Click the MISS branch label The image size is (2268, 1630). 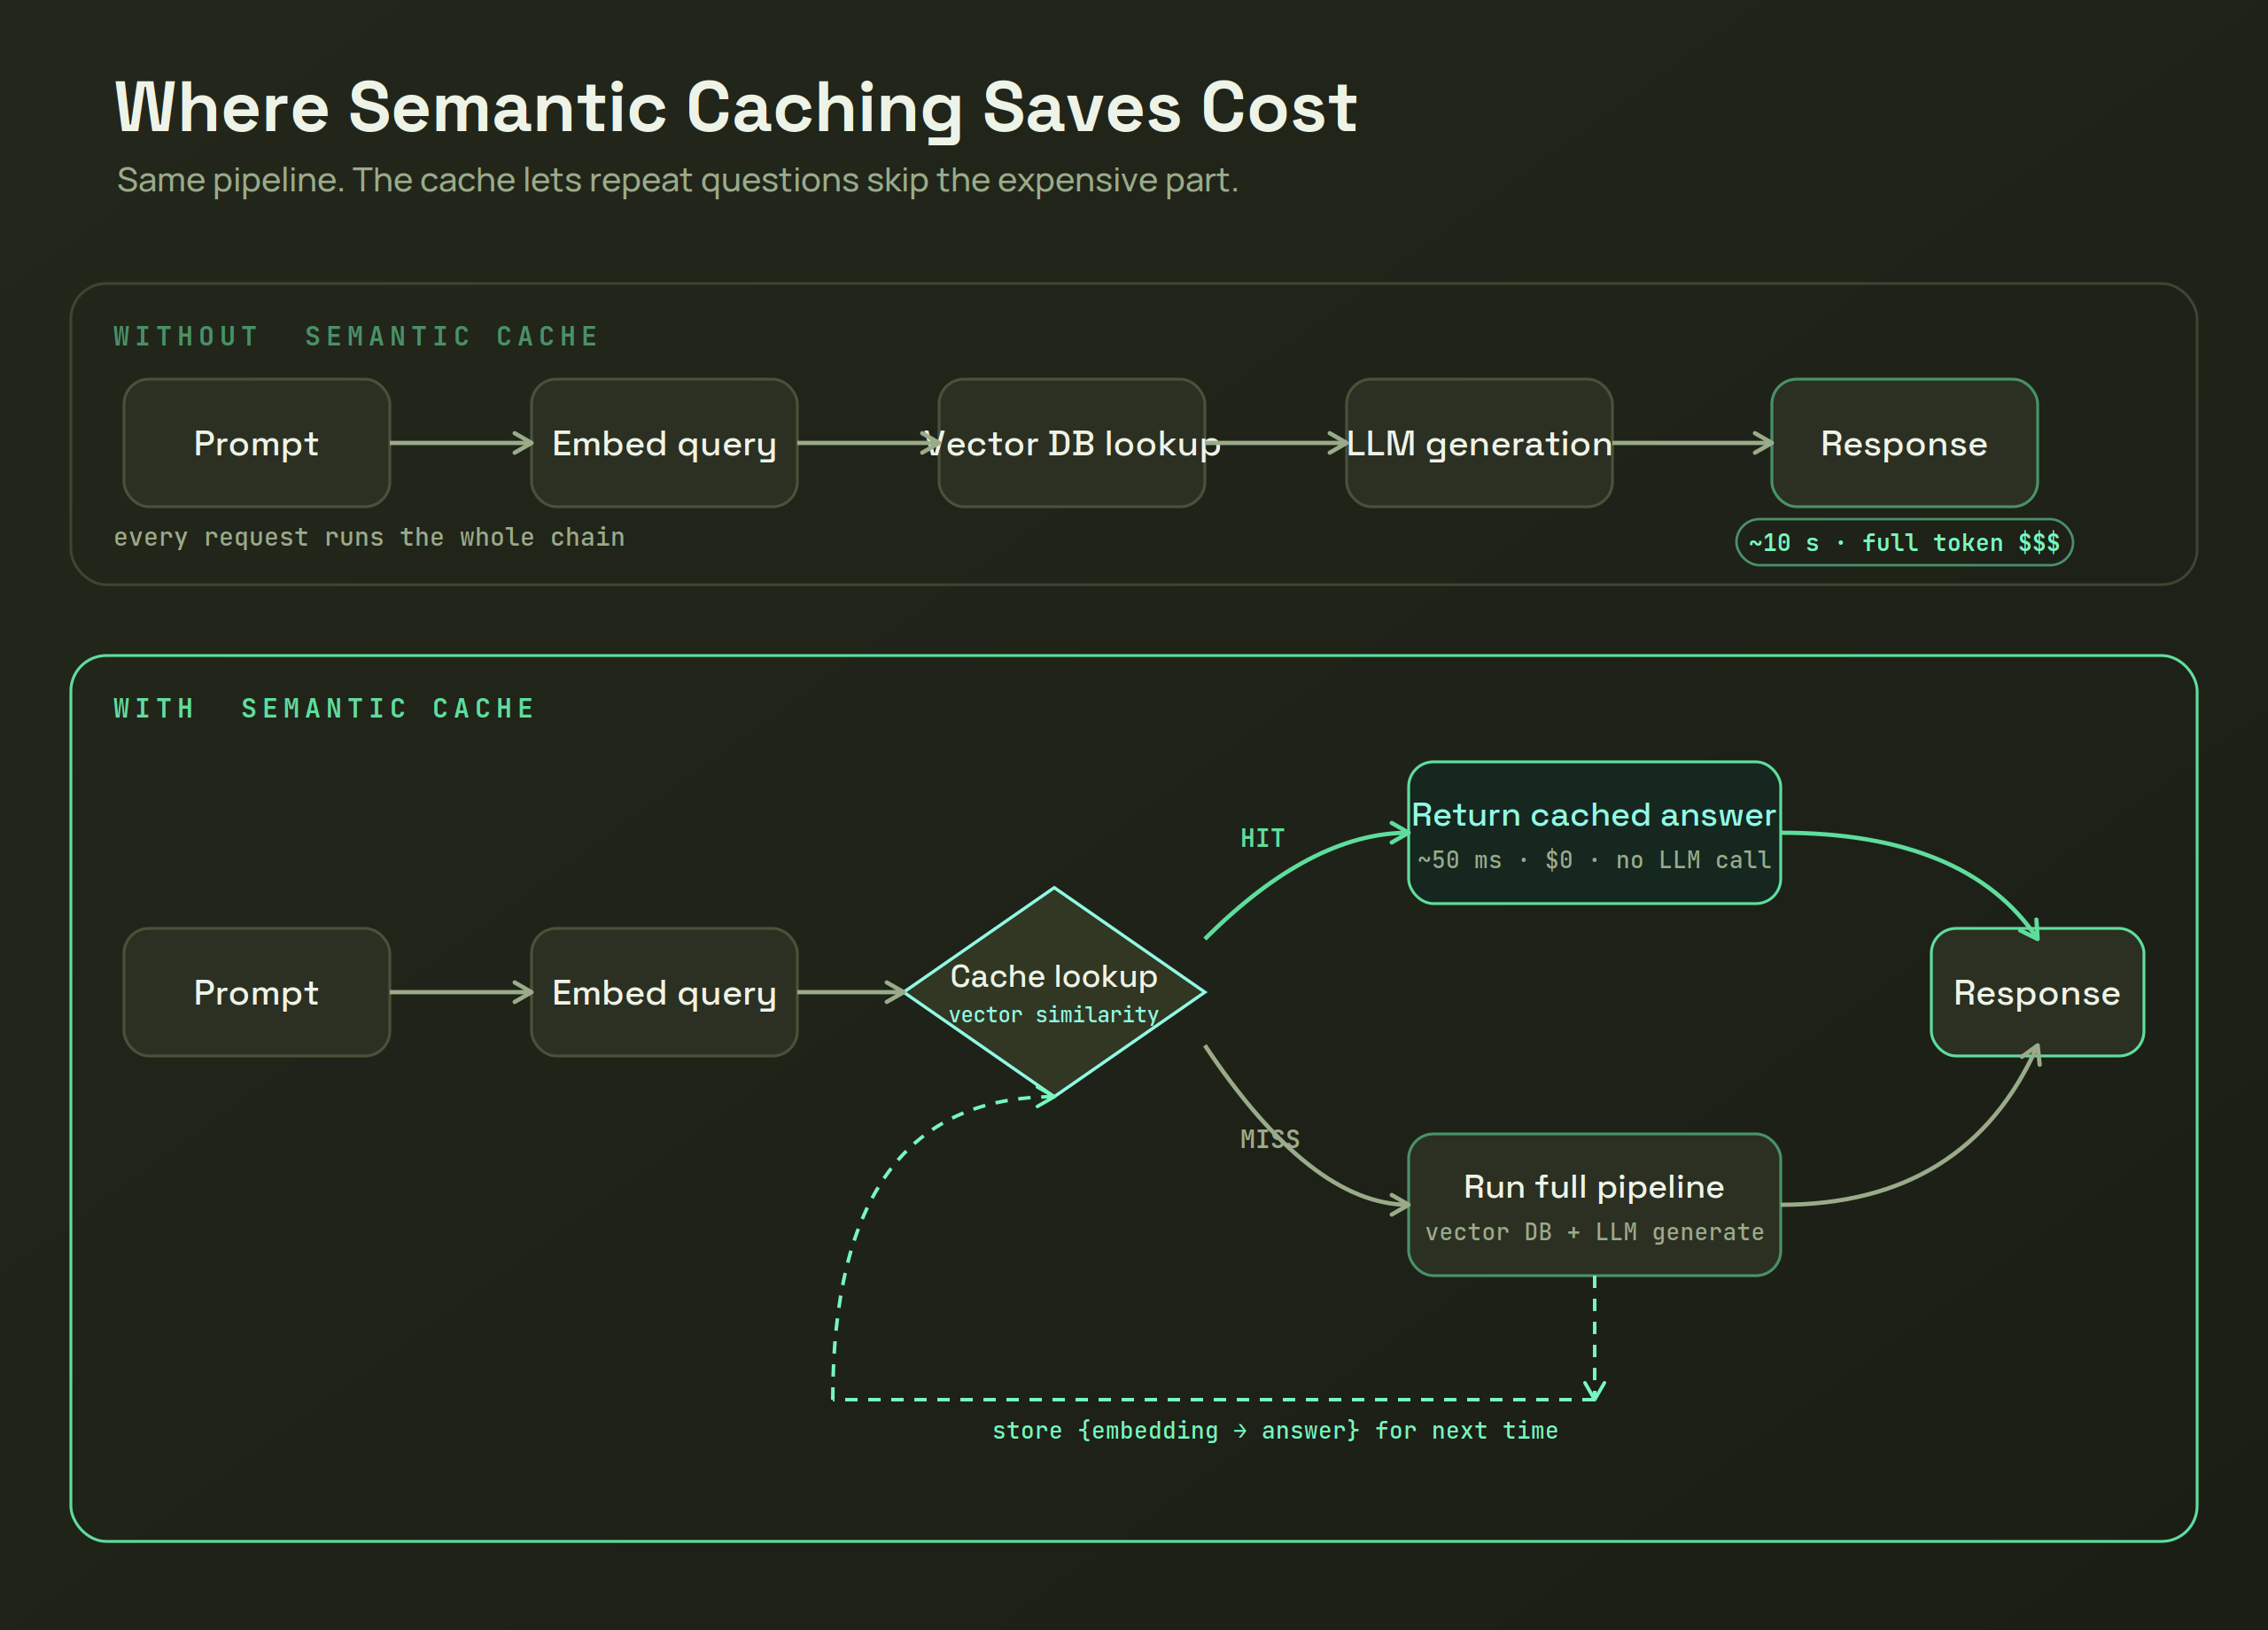coord(1270,1140)
